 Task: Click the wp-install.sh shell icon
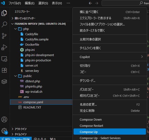click(22, 92)
